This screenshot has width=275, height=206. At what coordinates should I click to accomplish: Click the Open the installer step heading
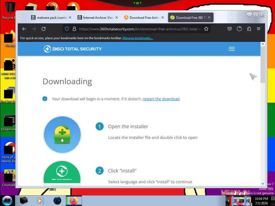(x=128, y=127)
